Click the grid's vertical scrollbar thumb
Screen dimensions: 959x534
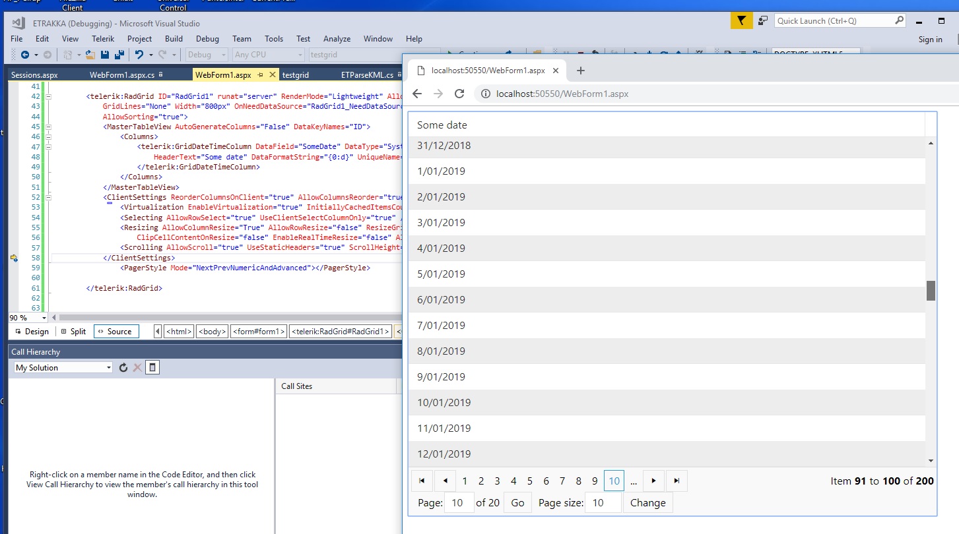(931, 291)
